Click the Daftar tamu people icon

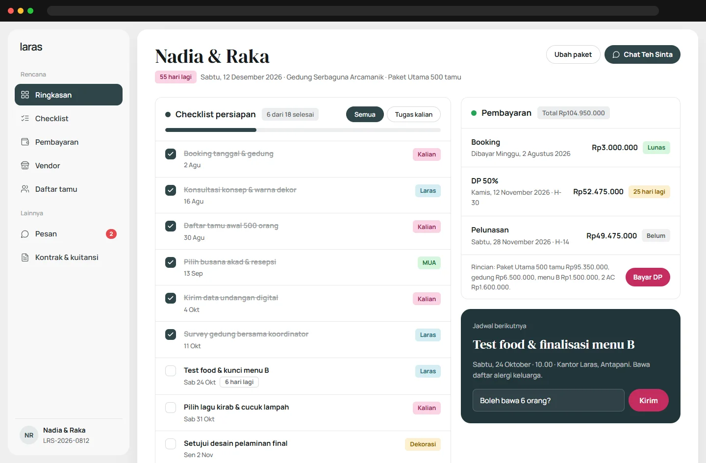pos(25,189)
